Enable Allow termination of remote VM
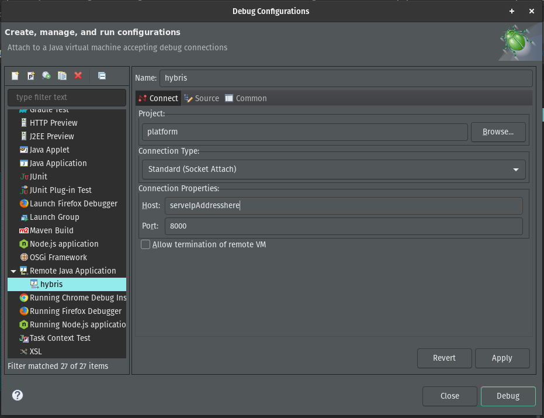The image size is (544, 418). click(145, 244)
